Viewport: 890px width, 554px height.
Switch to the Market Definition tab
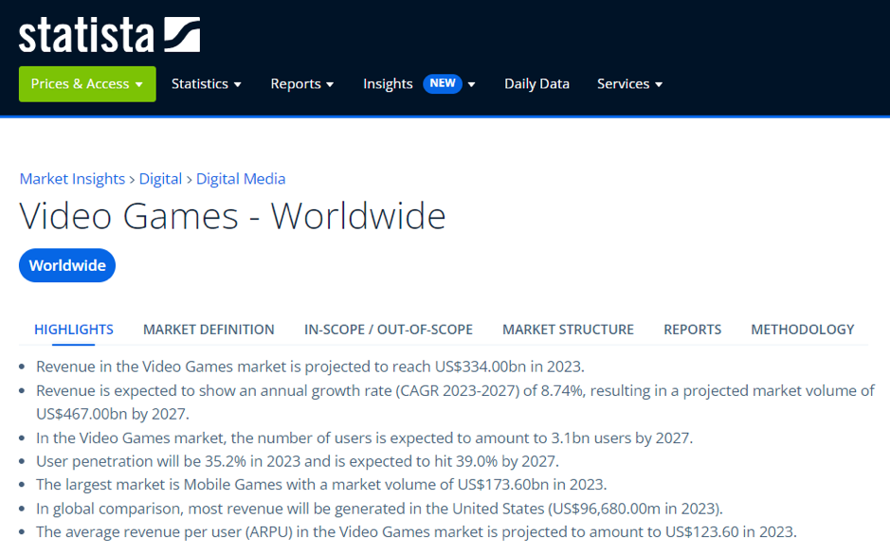(209, 330)
